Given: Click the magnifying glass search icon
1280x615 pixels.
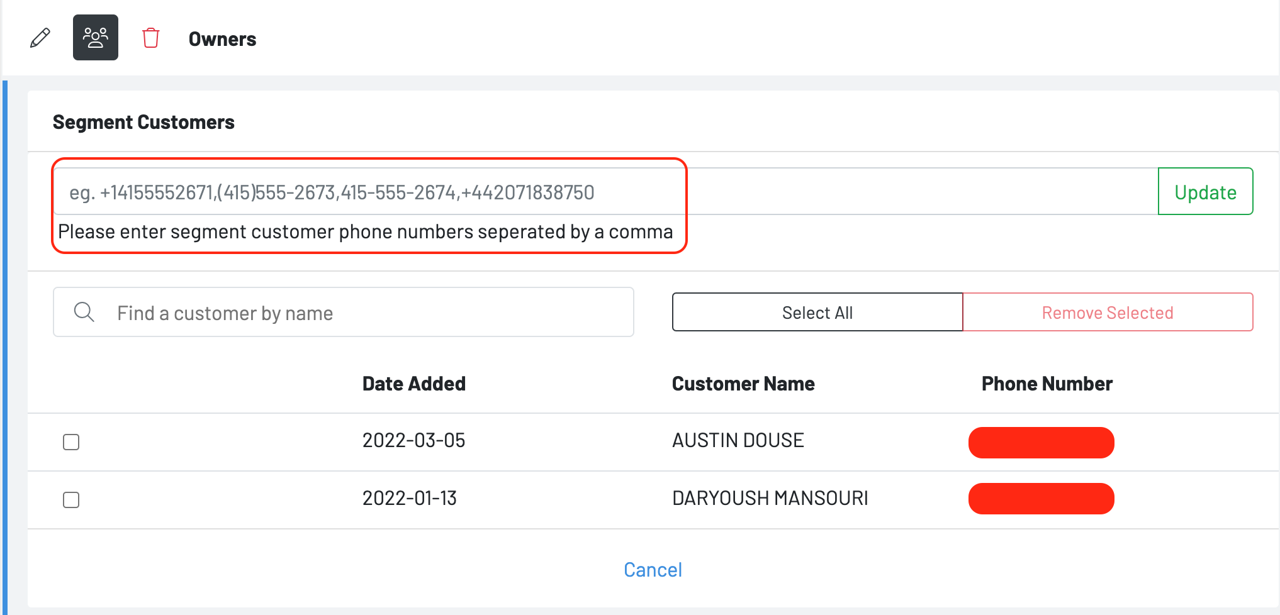Looking at the screenshot, I should click(x=84, y=312).
